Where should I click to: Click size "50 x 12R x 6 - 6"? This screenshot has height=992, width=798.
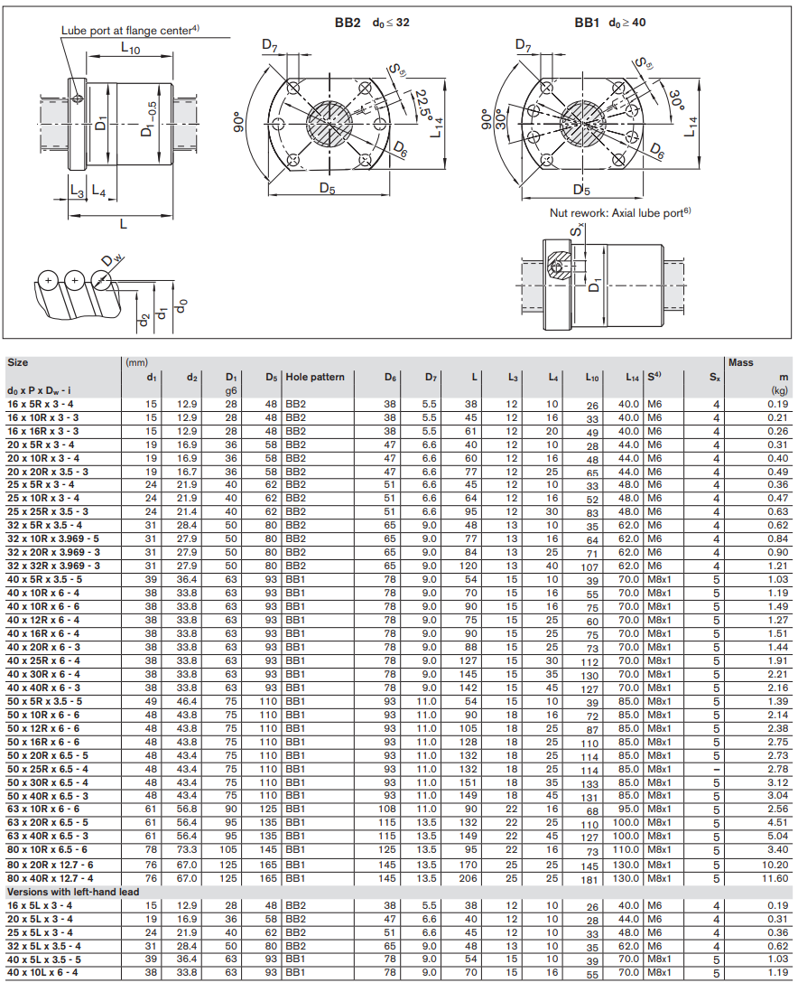[43, 728]
